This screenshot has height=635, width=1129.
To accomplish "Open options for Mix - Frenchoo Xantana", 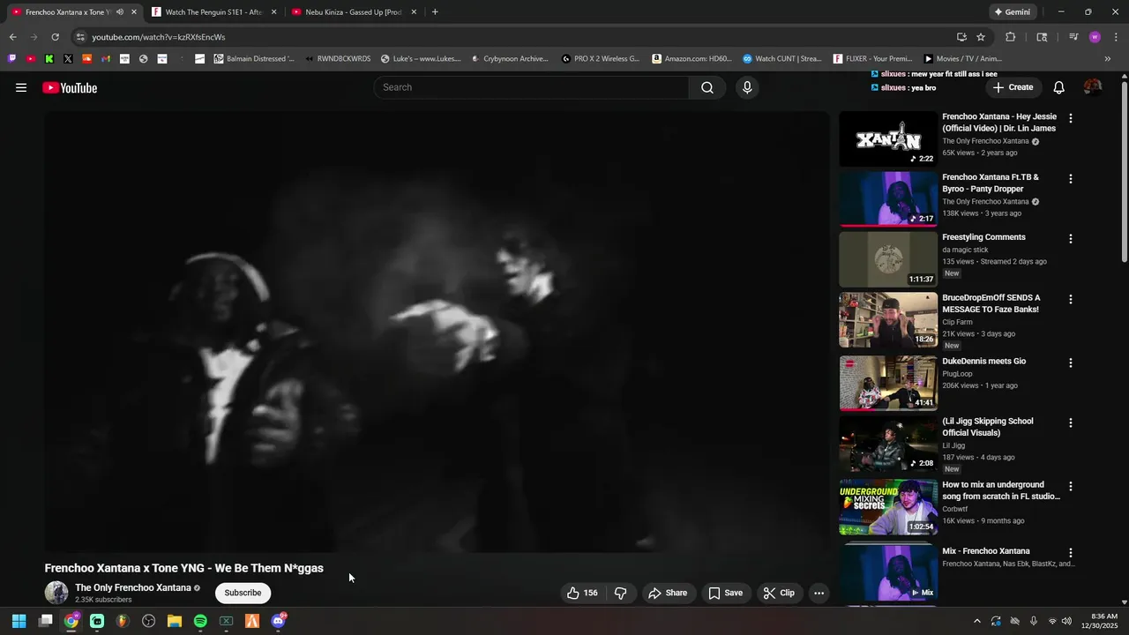I will (x=1071, y=552).
